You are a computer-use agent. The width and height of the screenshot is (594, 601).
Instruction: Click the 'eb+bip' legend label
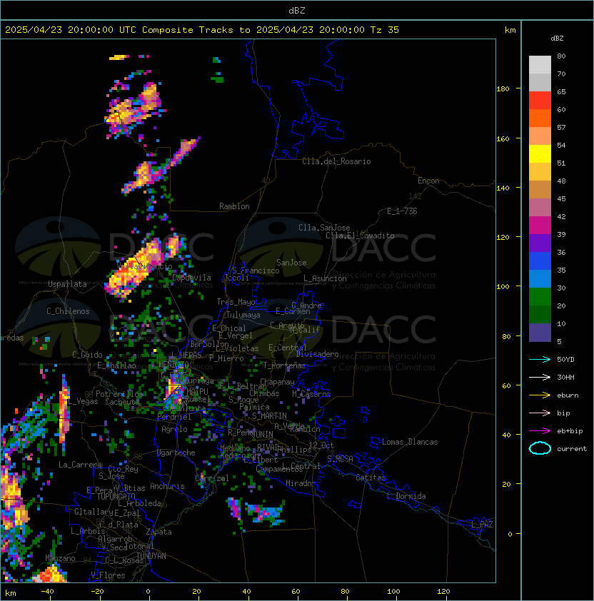570,431
